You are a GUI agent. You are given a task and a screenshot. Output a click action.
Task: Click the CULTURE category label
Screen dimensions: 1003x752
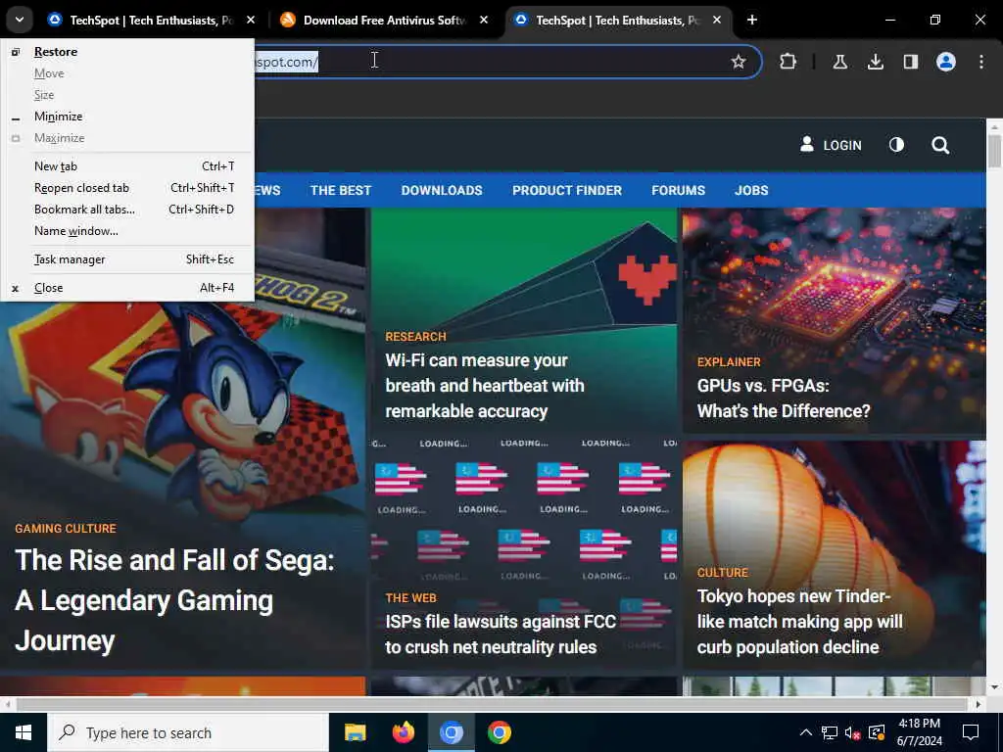point(722,572)
